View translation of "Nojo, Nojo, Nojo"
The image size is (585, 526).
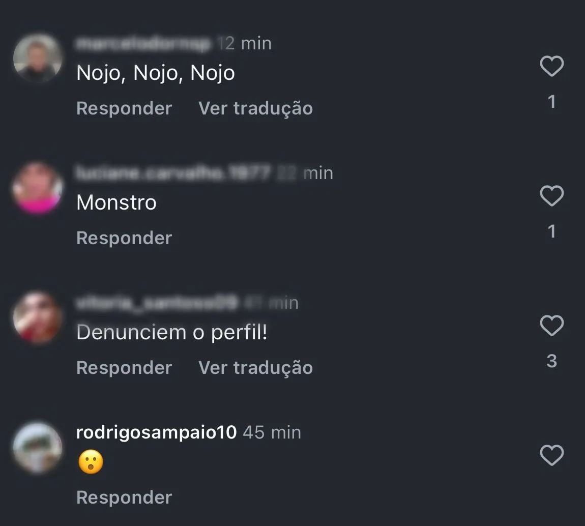pos(255,108)
